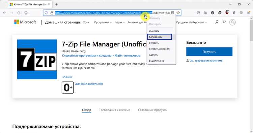Viewport: 253px width, 133px height.
Task: Open a new browser tab
Action: click(x=56, y=4)
